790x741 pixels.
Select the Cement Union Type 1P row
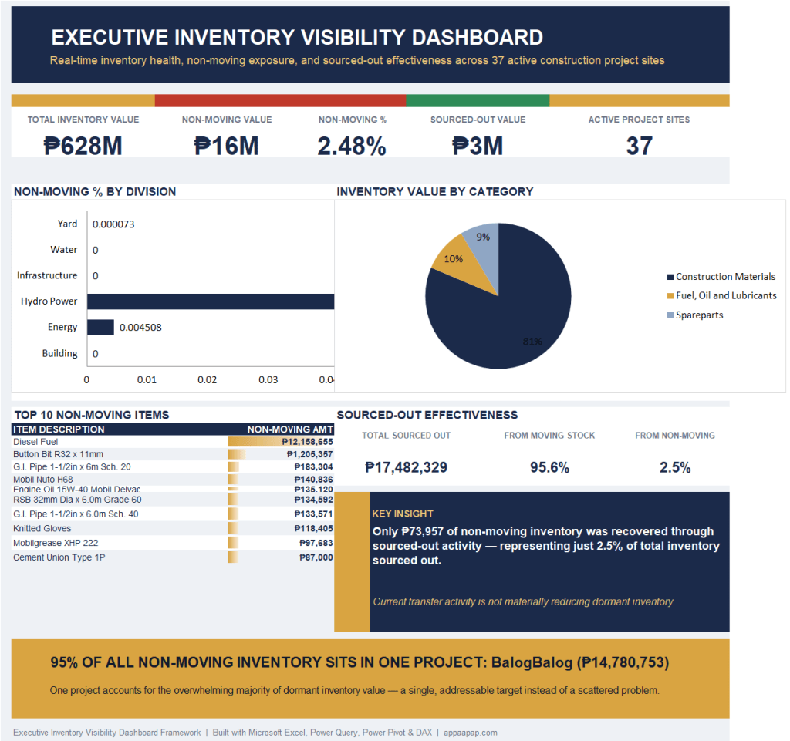pyautogui.click(x=173, y=557)
